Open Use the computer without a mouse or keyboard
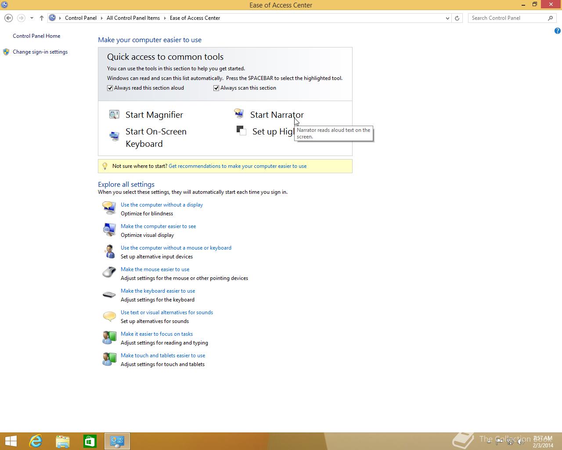 click(x=176, y=248)
